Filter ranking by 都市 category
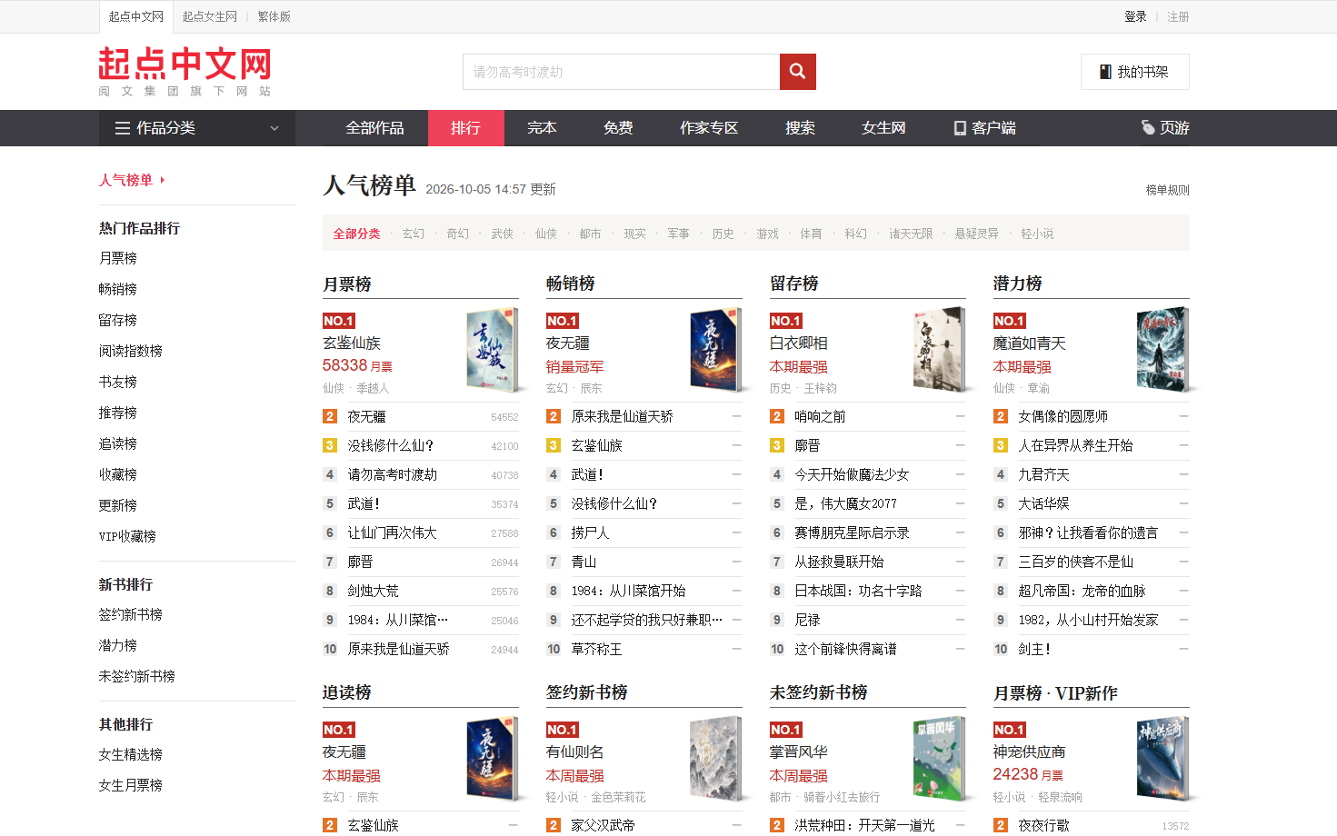 pos(590,234)
